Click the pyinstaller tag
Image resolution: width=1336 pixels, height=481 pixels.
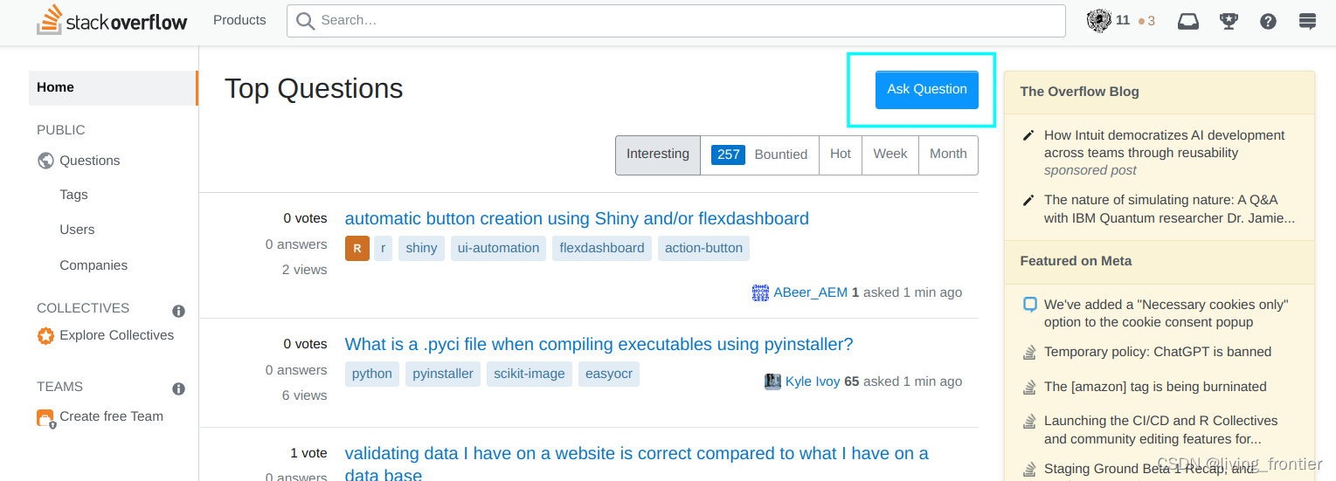click(443, 374)
